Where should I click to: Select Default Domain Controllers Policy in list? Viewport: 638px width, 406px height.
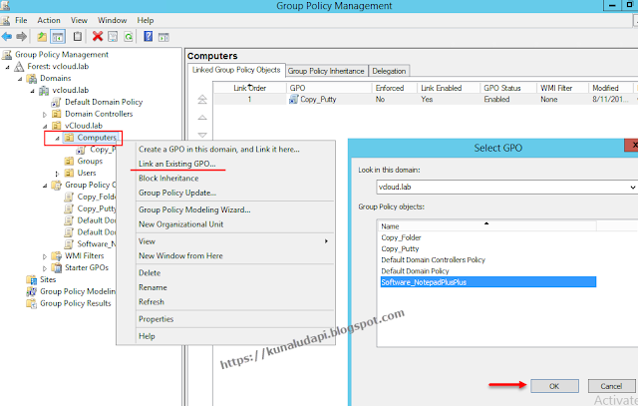tap(433, 259)
